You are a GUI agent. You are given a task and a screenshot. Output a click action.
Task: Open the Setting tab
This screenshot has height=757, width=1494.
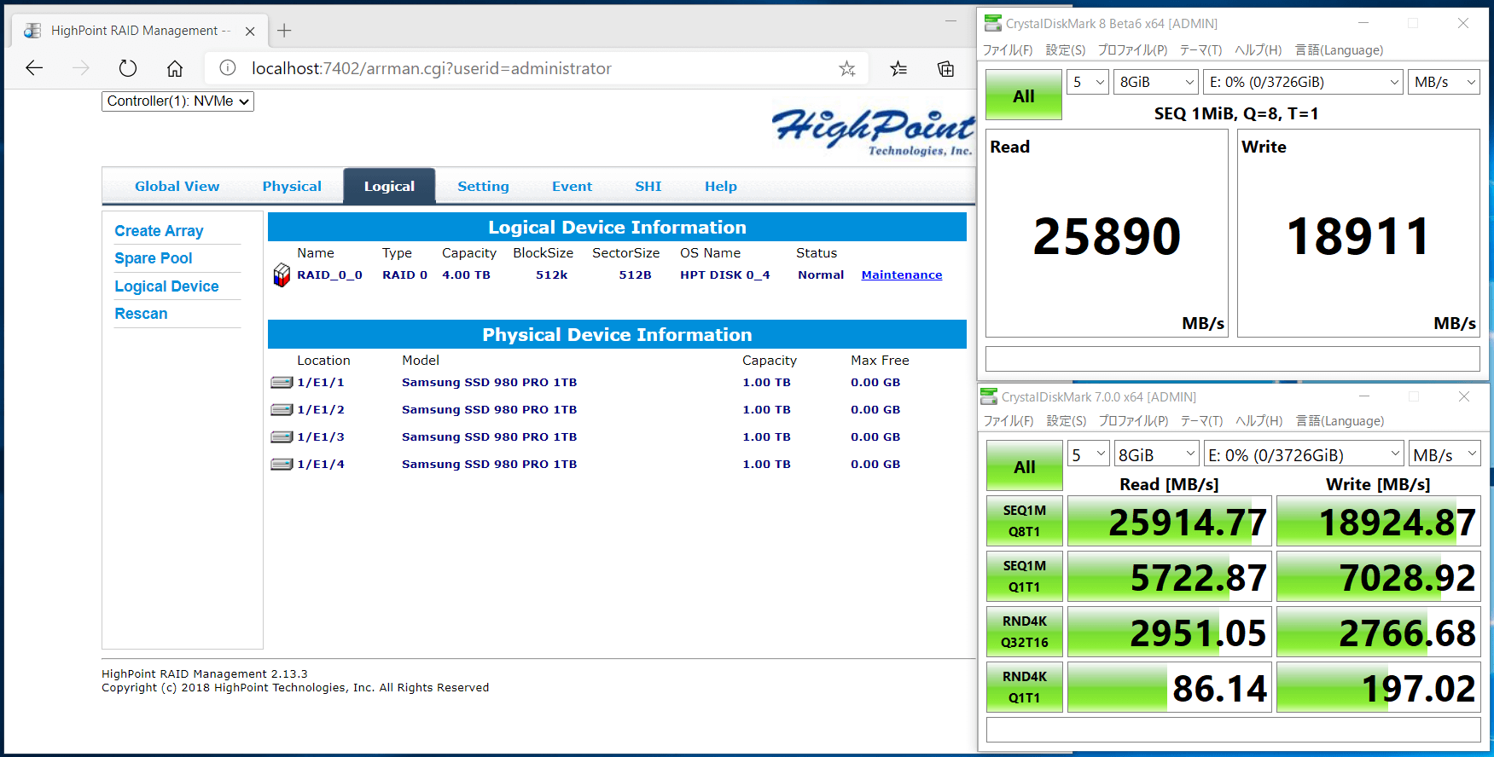pyautogui.click(x=483, y=186)
